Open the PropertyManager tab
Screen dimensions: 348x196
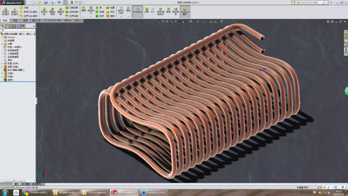tap(8, 26)
